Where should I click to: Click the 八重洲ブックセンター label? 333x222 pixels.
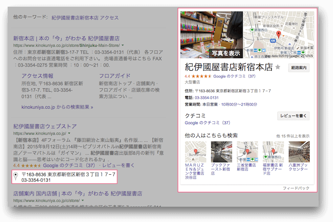298,167
